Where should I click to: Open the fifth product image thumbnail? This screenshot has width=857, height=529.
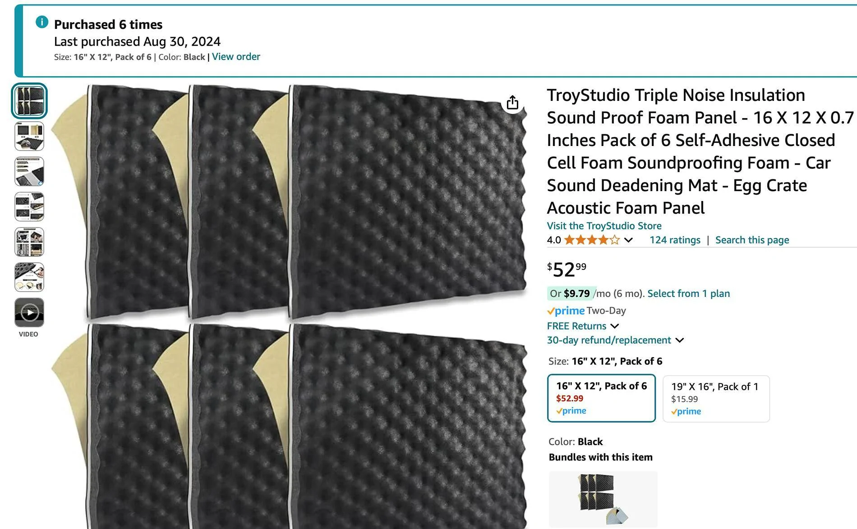tap(29, 242)
